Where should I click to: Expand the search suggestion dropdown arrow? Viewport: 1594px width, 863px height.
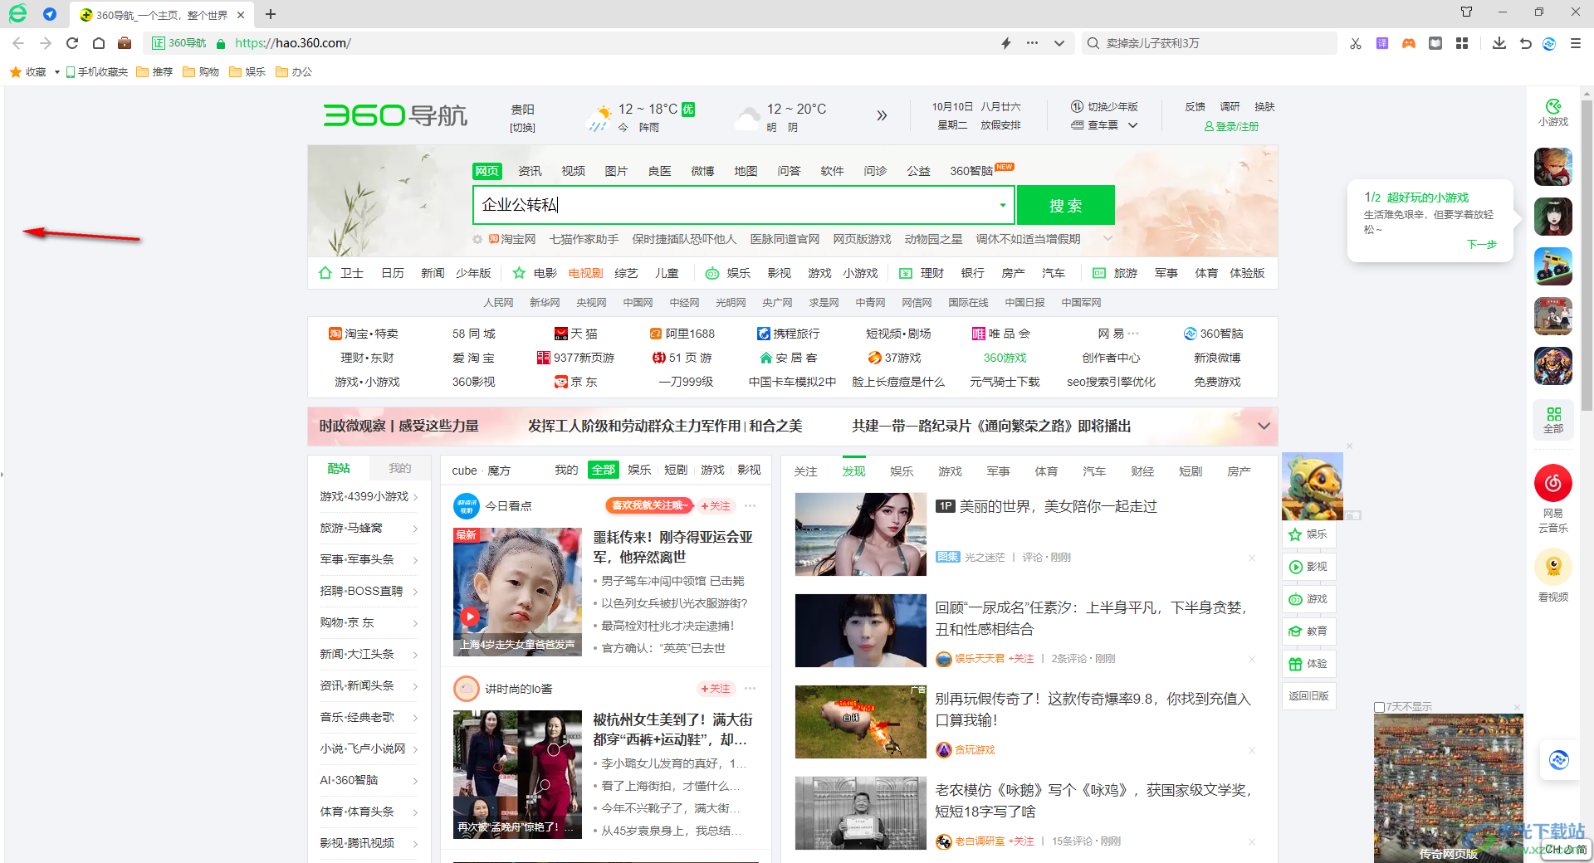click(x=1003, y=205)
